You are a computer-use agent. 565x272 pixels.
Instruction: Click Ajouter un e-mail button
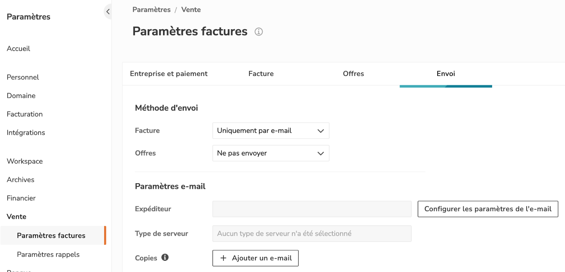255,258
